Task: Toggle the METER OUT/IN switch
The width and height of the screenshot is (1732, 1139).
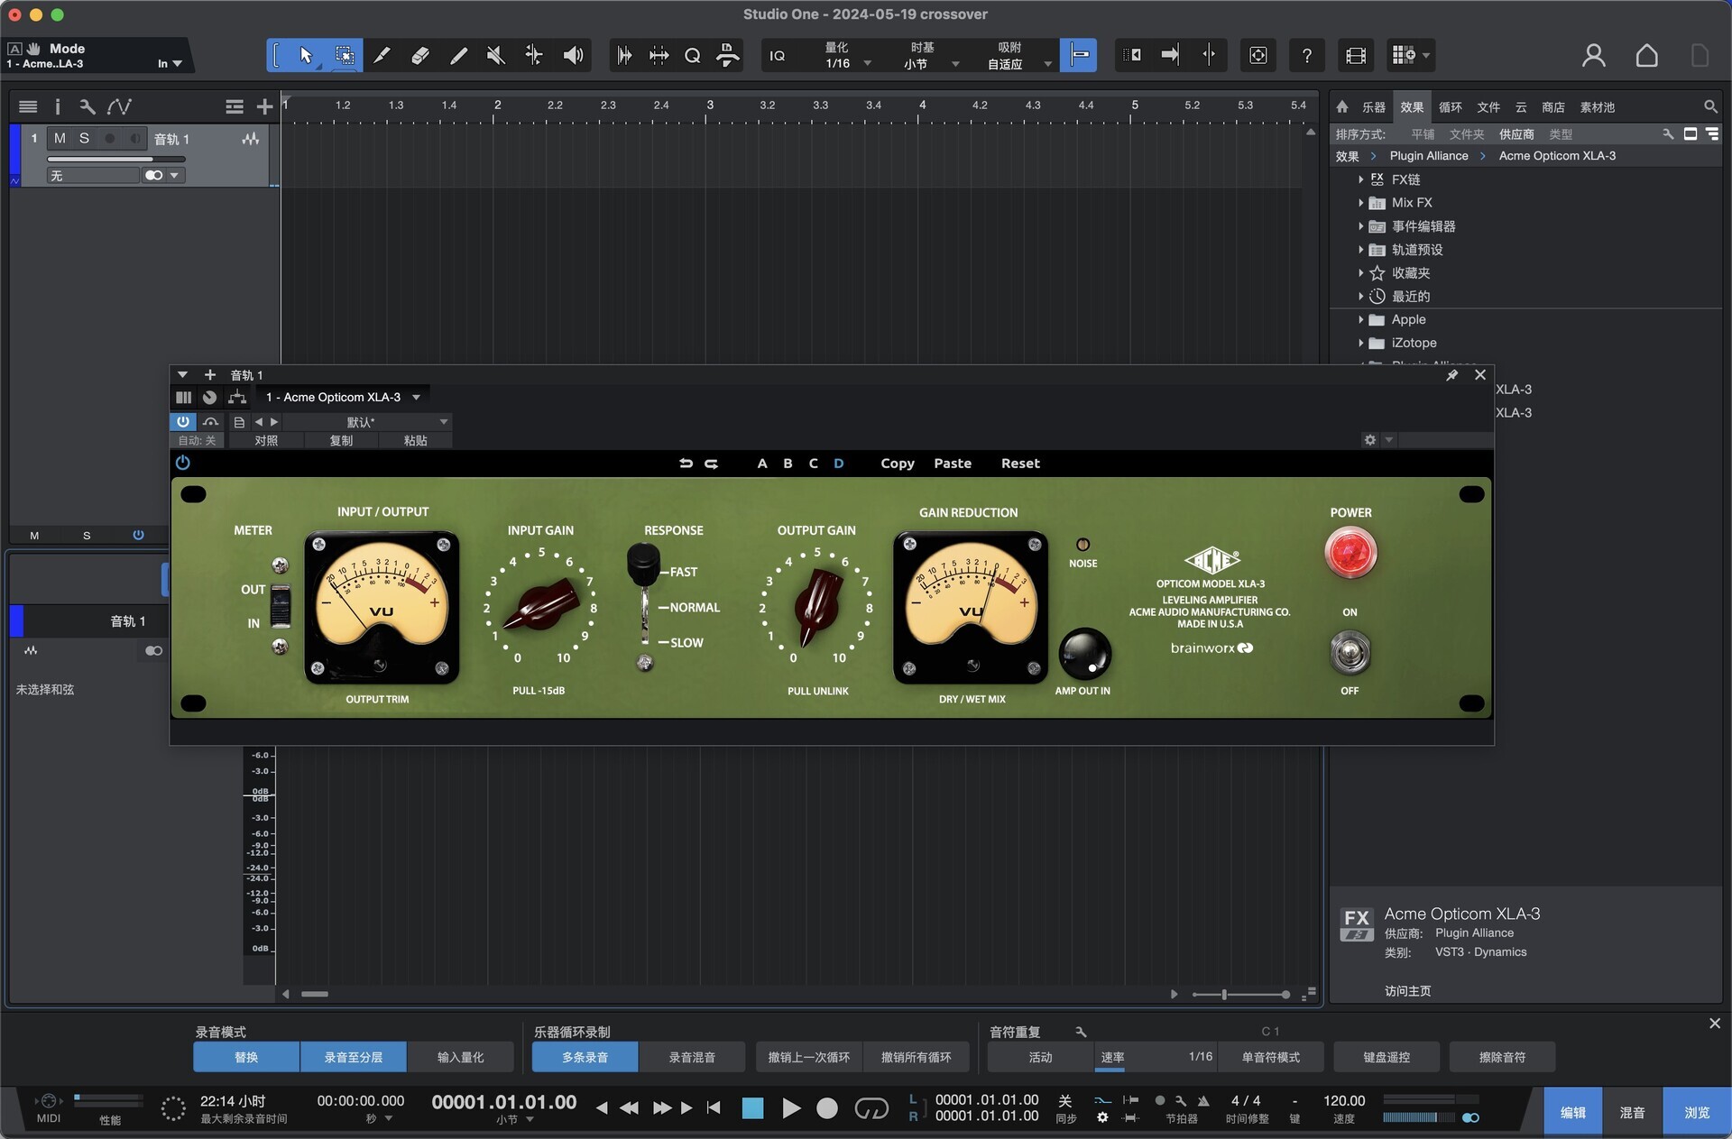Action: (281, 605)
